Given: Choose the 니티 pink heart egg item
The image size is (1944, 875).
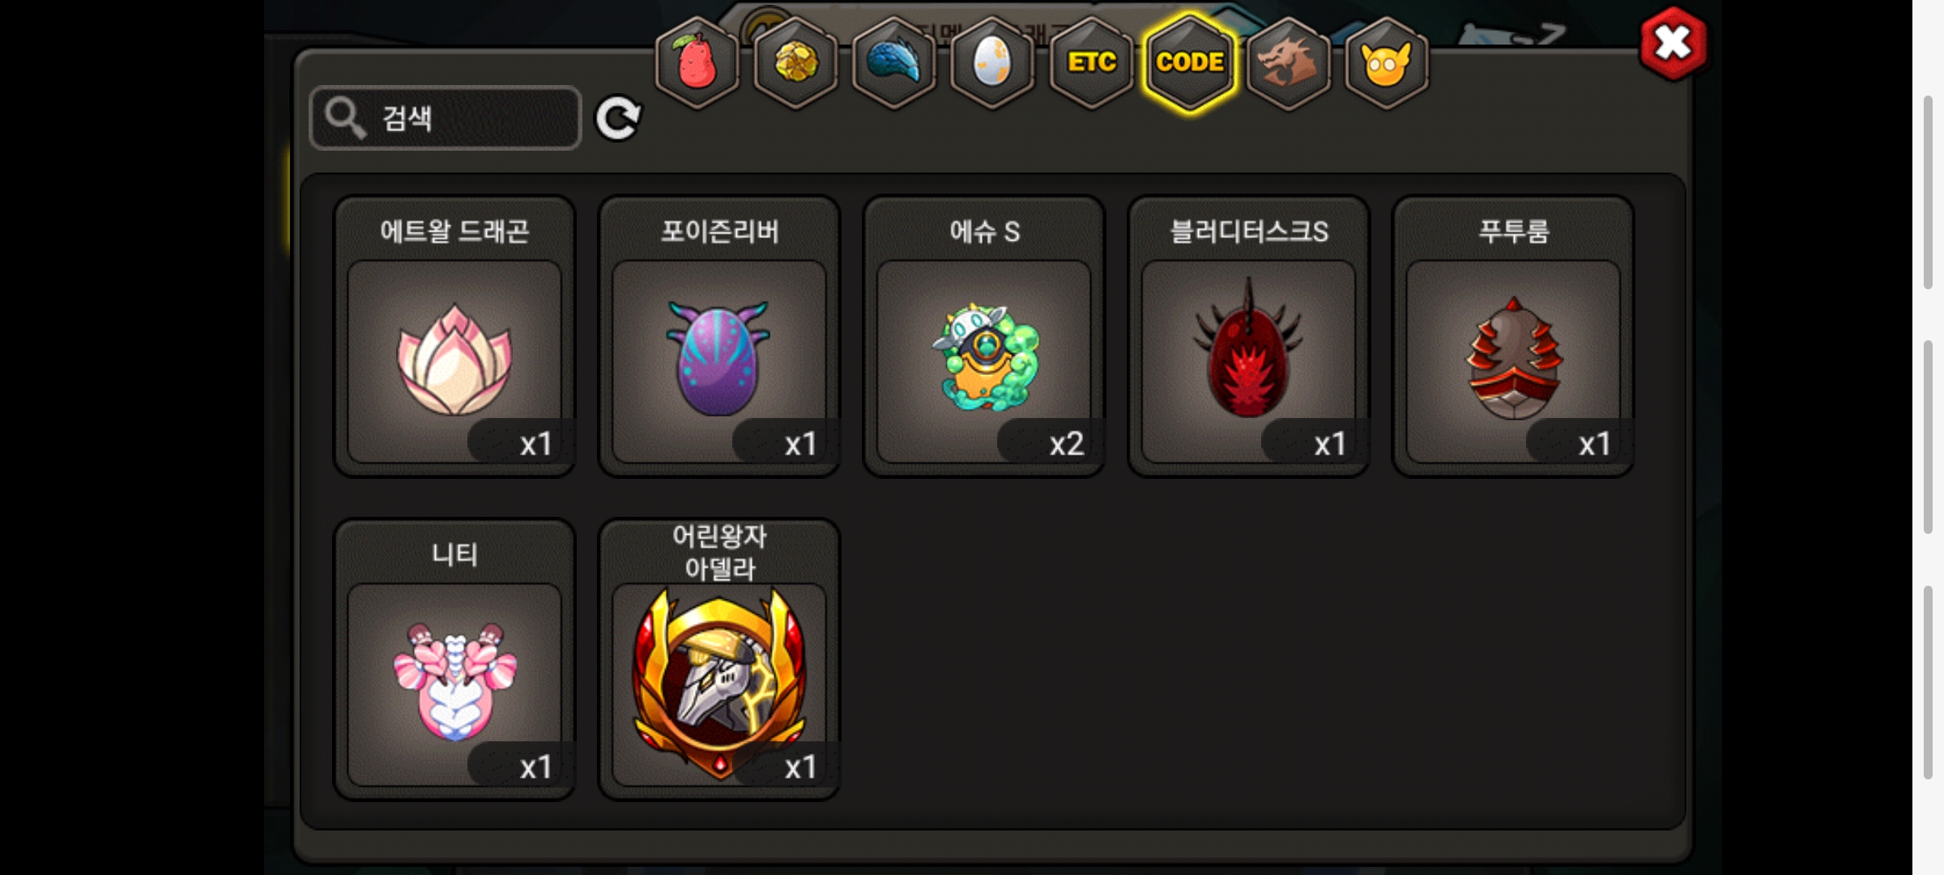Looking at the screenshot, I should tap(454, 659).
